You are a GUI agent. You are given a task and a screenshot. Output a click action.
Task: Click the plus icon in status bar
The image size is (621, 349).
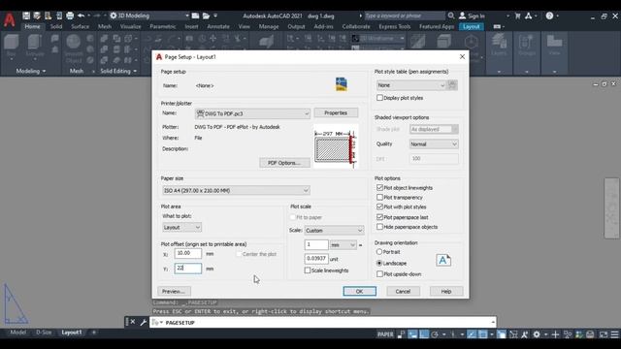pyautogui.click(x=555, y=334)
